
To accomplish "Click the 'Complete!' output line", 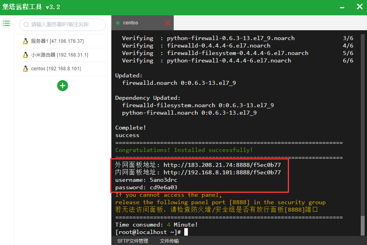I will [x=130, y=128].
